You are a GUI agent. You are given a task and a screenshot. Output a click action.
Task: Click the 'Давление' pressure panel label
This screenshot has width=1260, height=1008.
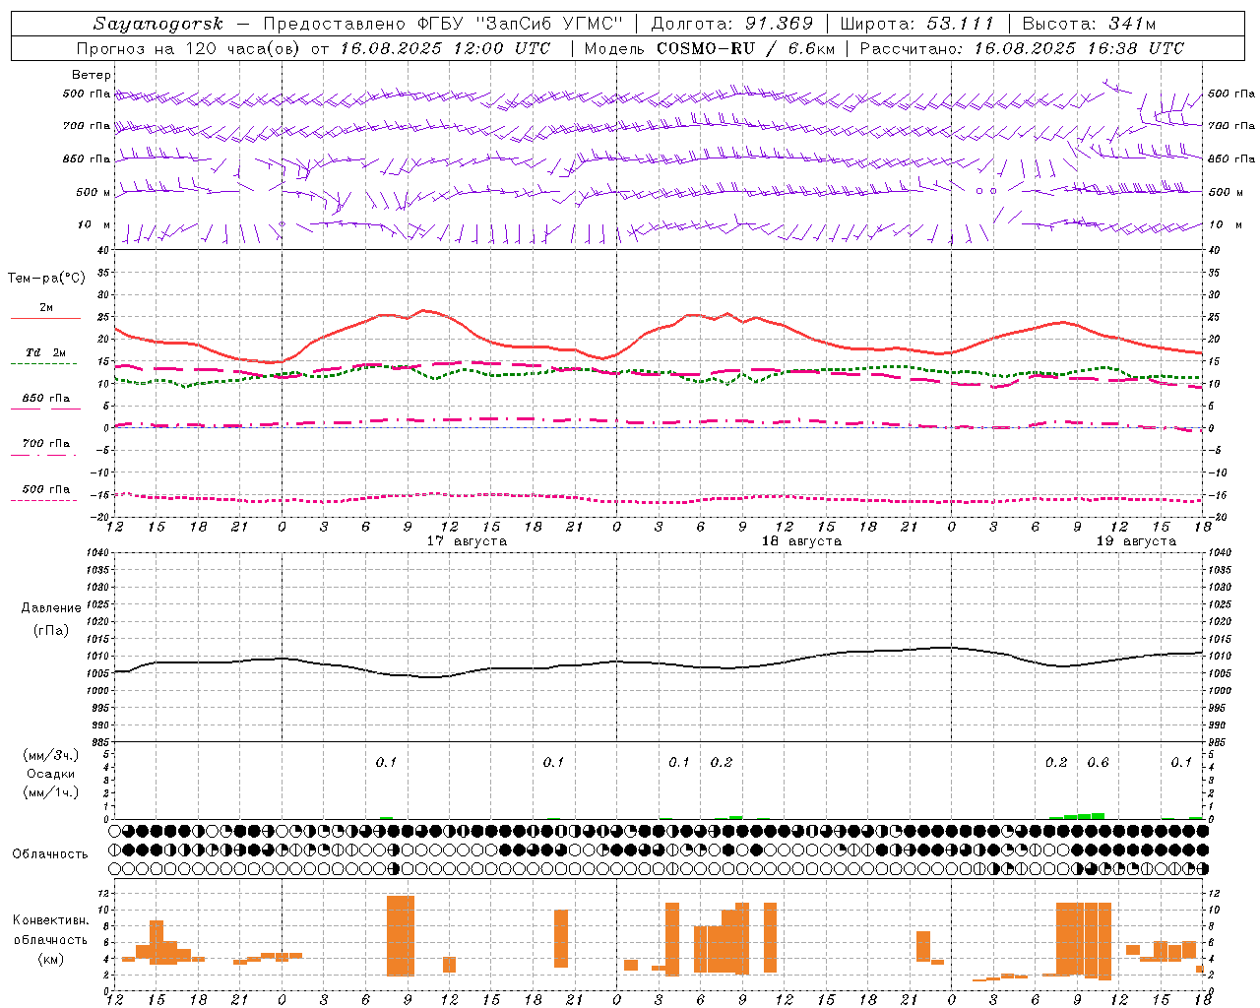pos(51,608)
